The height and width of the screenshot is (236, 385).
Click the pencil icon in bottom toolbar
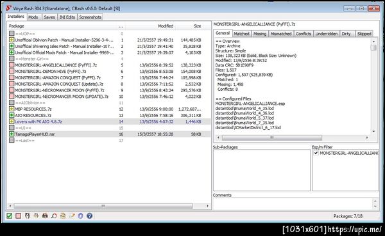coord(72,216)
